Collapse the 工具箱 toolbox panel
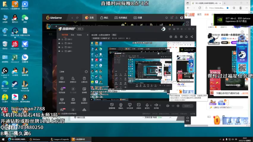Screen dimensions: 253x142 pyautogui.click(x=86, y=72)
